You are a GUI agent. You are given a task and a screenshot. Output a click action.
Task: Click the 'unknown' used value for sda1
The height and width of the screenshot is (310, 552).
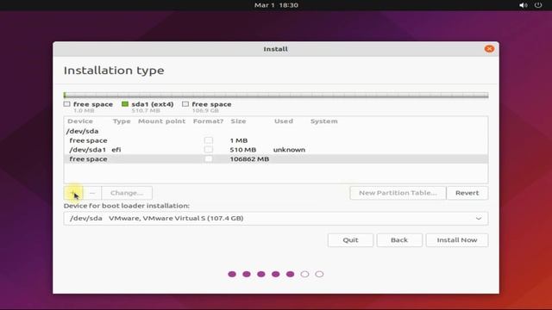289,149
